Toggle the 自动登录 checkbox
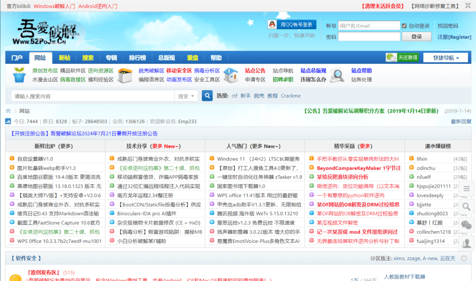The image size is (476, 281). click(404, 26)
